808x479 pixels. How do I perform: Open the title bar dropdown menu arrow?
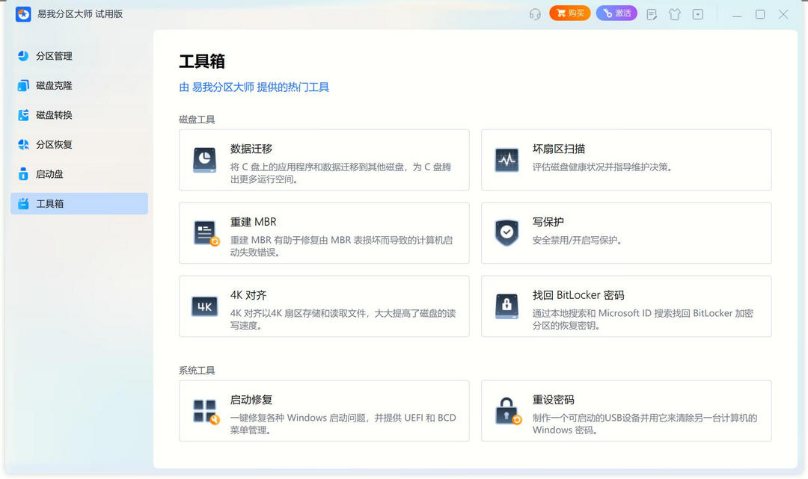697,13
